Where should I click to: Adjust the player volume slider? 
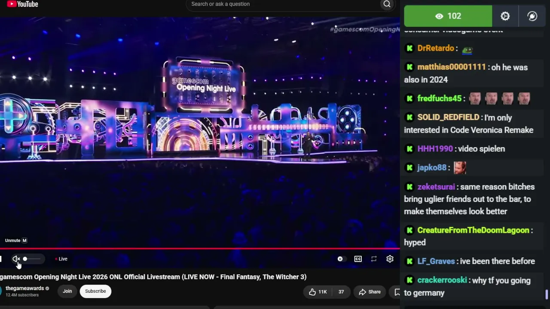click(32, 259)
